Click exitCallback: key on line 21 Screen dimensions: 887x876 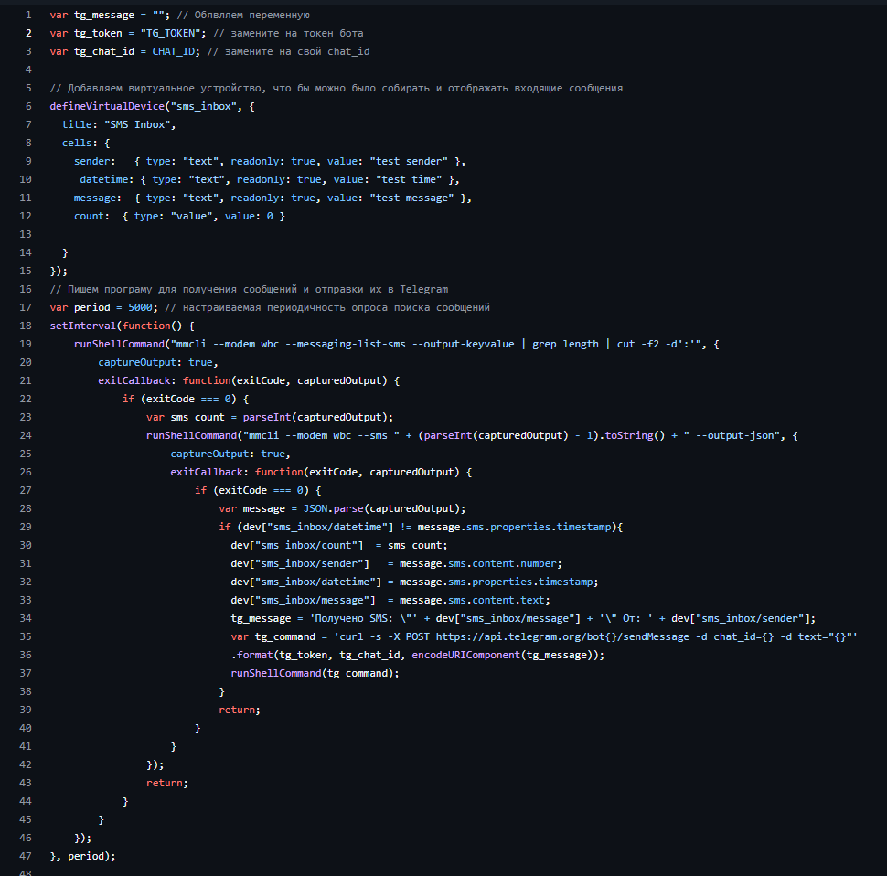click(x=137, y=380)
